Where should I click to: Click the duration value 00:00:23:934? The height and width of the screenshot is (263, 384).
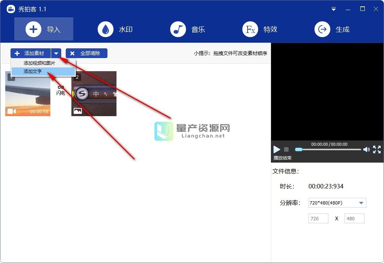click(x=326, y=186)
